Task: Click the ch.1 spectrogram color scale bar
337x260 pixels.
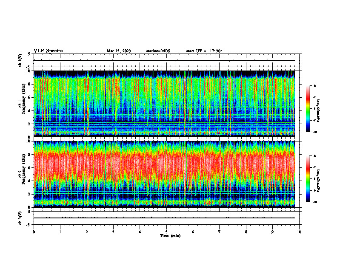Action: click(308, 109)
